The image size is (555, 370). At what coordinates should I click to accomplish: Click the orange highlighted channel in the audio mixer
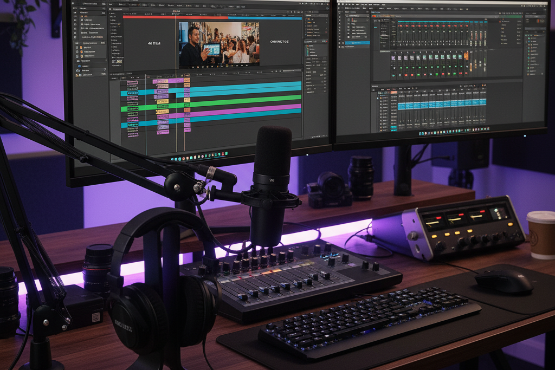[466, 56]
